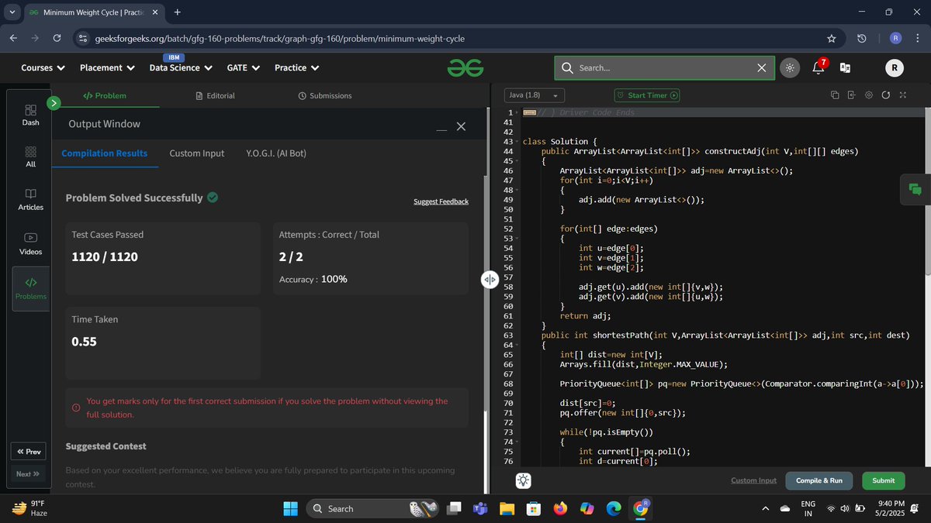
Task: Select the Compilation Results tab
Action: click(105, 153)
